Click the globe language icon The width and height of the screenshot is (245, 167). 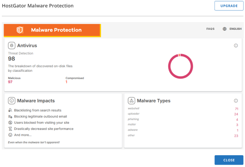(225, 29)
